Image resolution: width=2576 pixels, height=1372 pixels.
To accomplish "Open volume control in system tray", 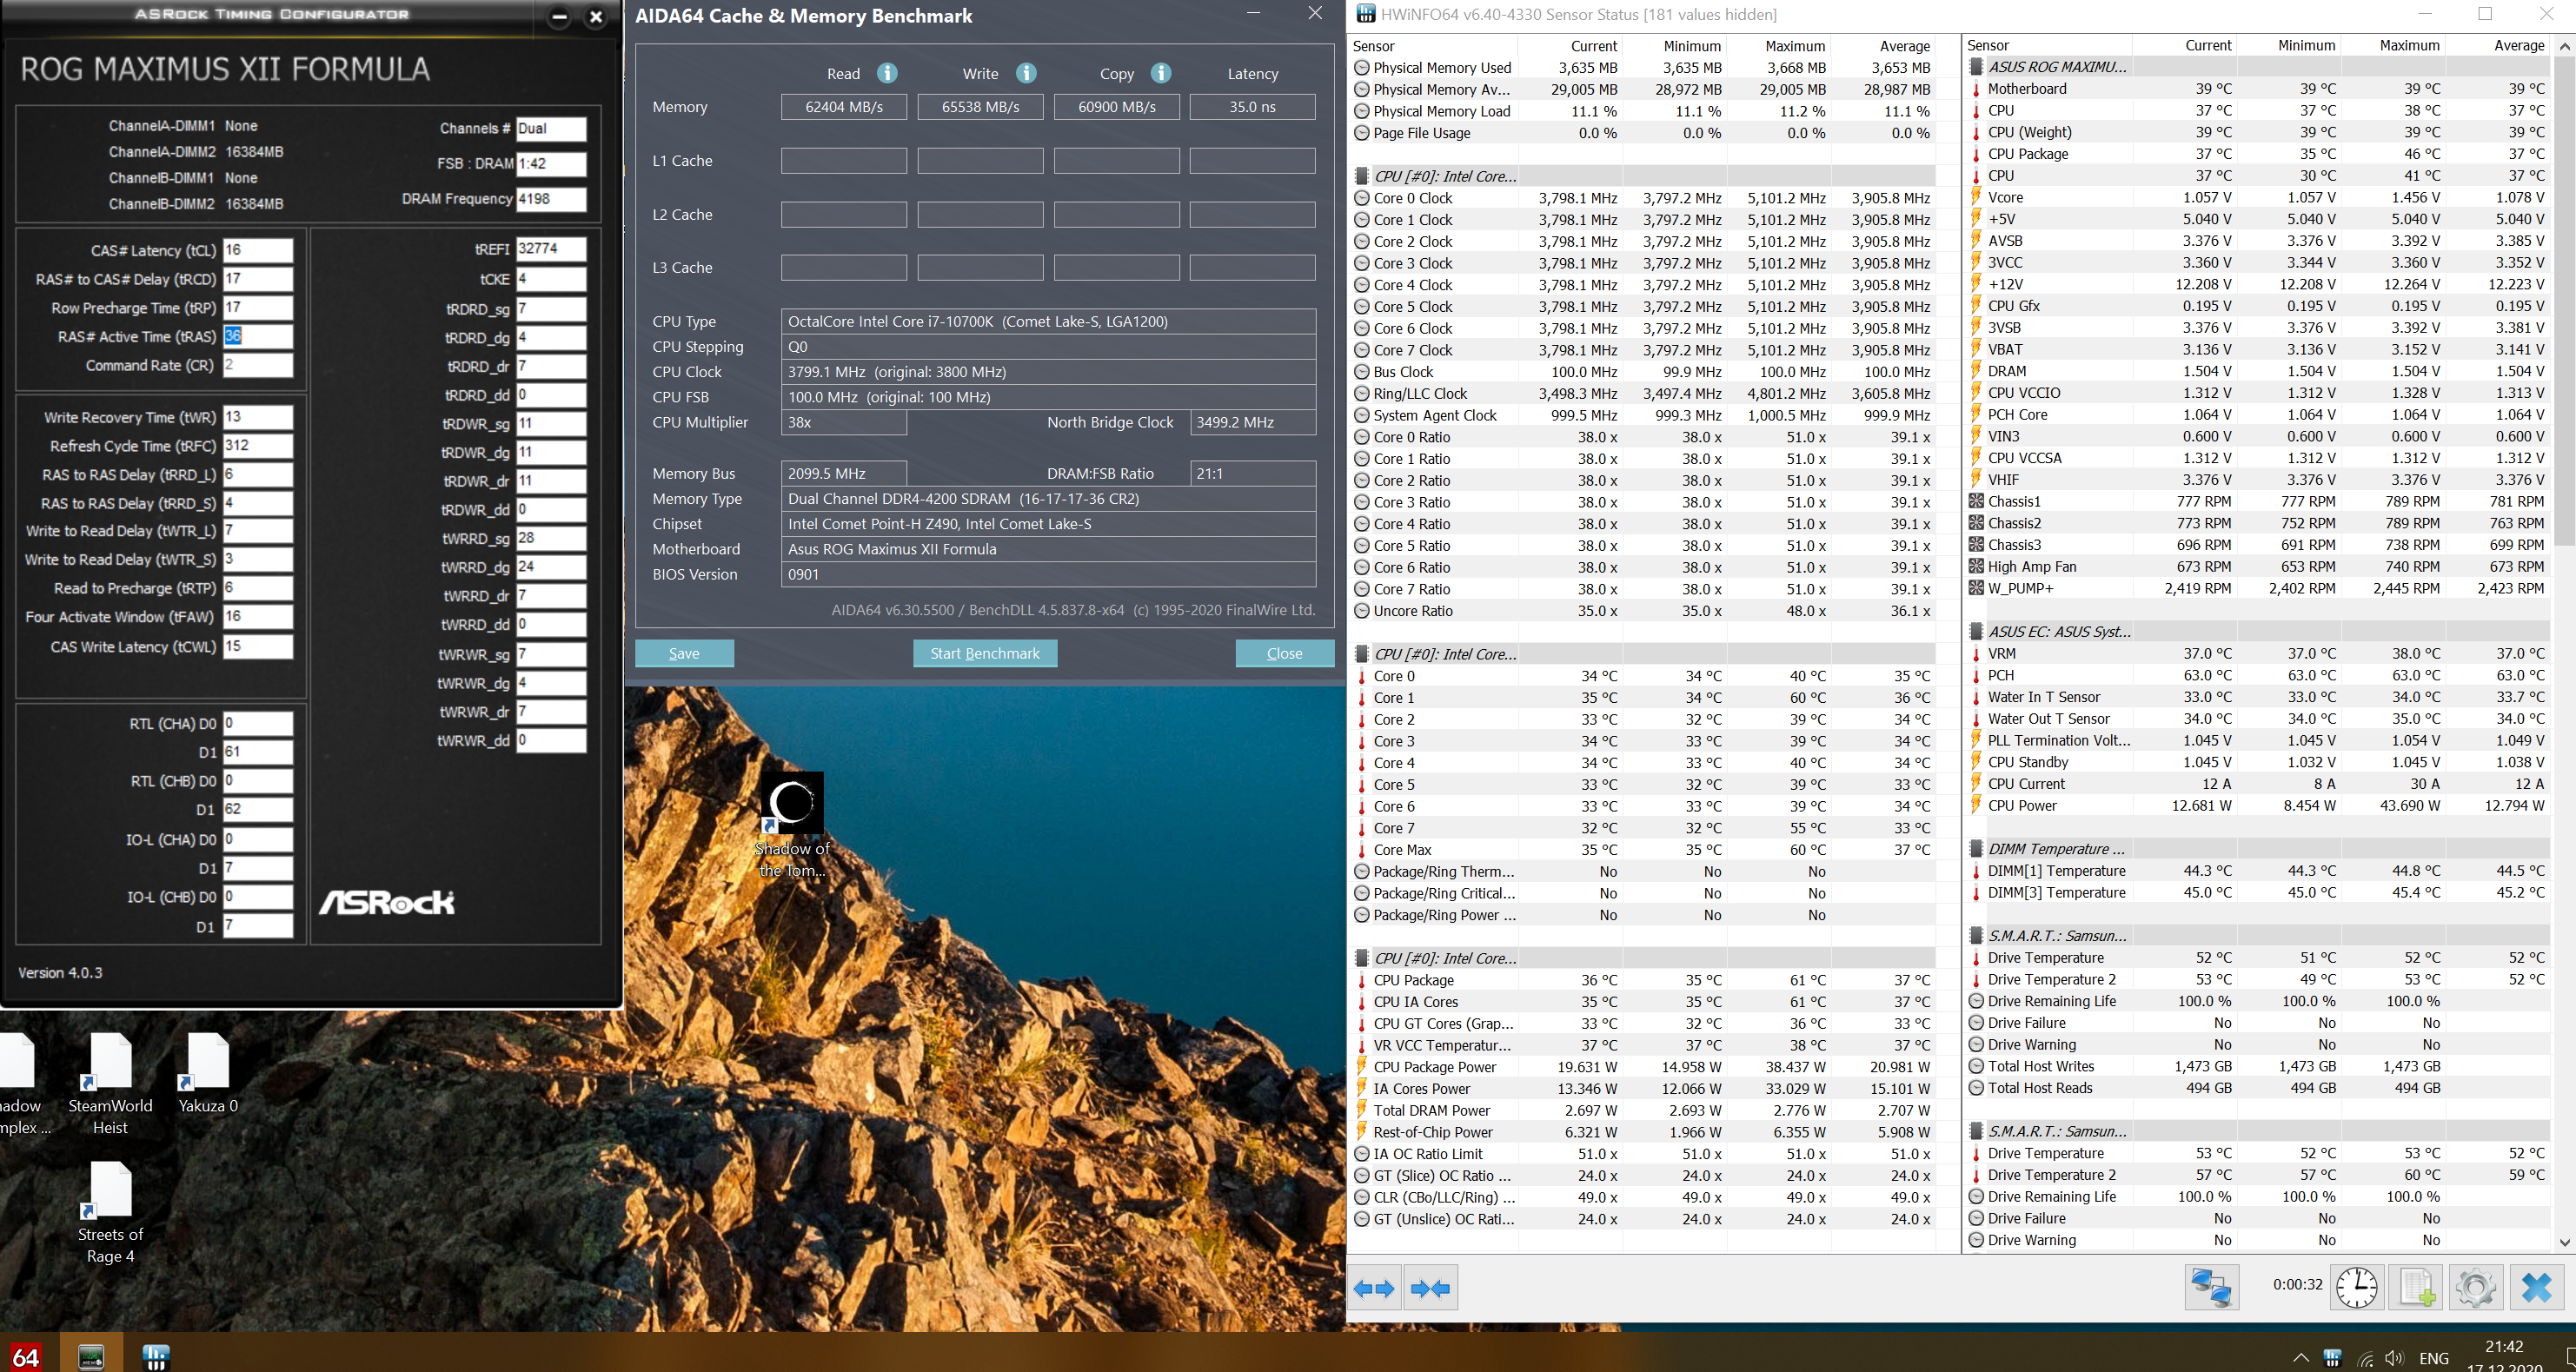I will [x=2394, y=1358].
